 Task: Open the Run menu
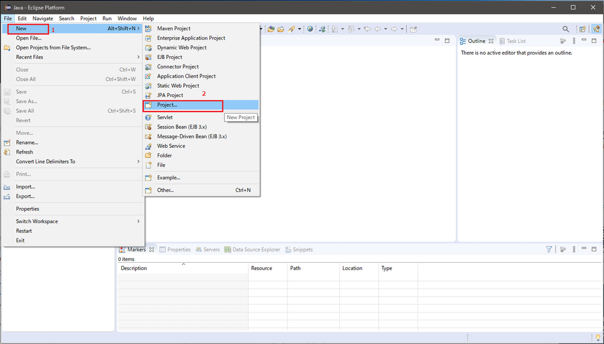tap(107, 19)
